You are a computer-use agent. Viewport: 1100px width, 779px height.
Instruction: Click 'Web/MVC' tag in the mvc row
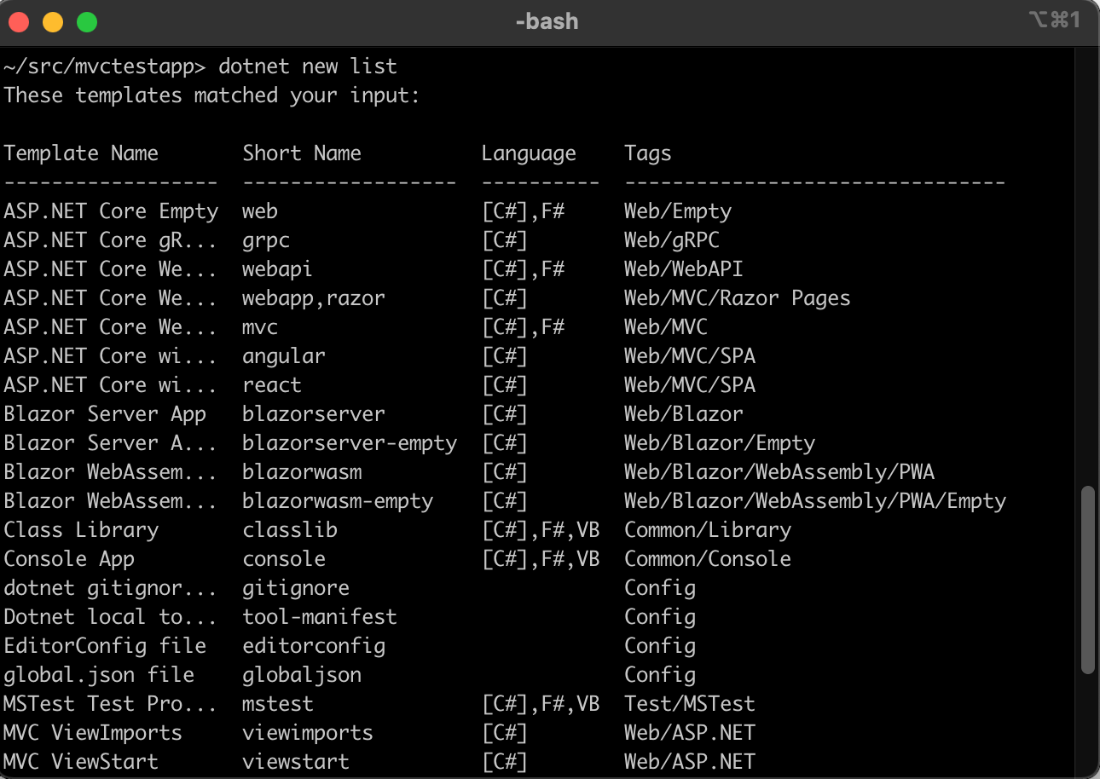666,327
